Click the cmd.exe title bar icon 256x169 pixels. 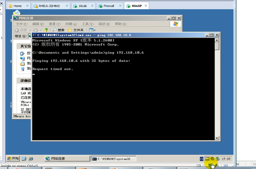coord(34,35)
